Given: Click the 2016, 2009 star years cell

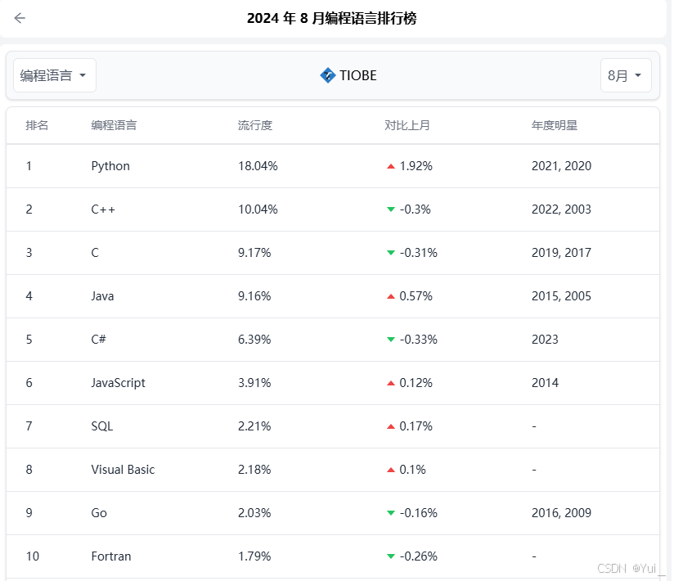Looking at the screenshot, I should (x=561, y=513).
